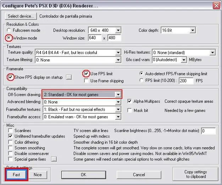Enable Screen smoothing checkbox
Viewport: 222px width, 185px height.
tap(10, 148)
